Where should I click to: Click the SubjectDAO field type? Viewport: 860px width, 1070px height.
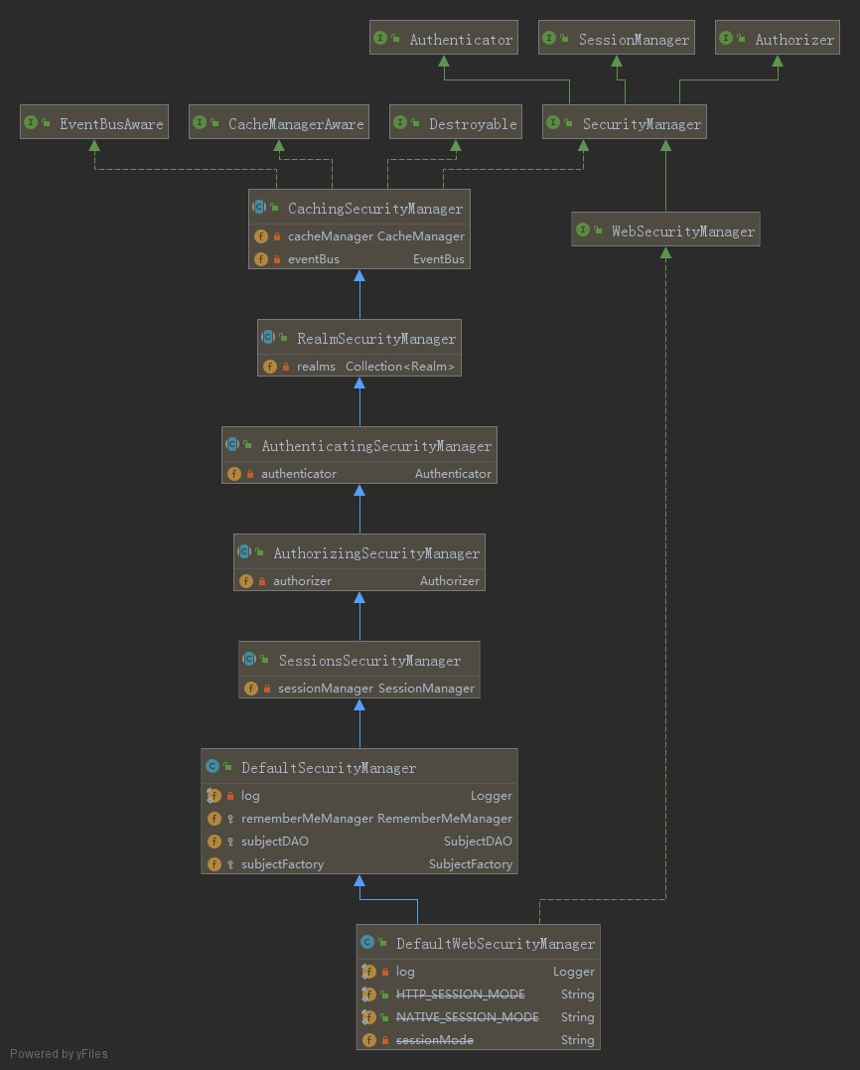click(x=478, y=841)
